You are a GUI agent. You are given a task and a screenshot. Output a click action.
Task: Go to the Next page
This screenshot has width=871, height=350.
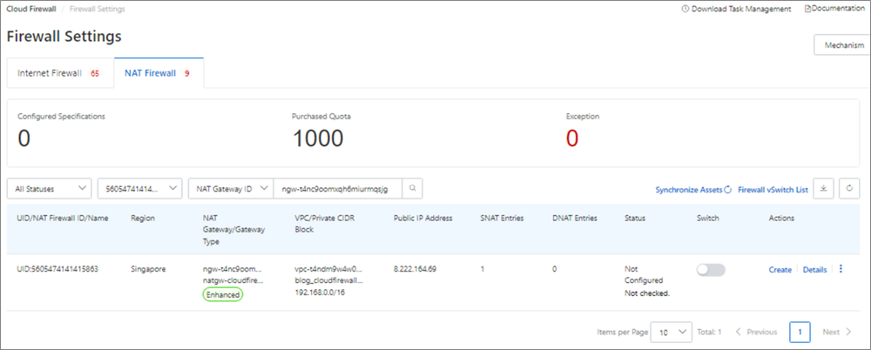837,332
